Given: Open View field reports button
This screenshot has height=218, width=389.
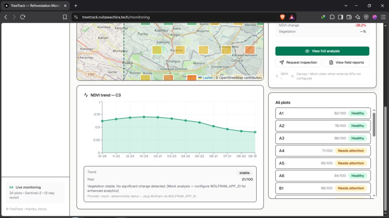Looking at the screenshot, I should pos(347,63).
